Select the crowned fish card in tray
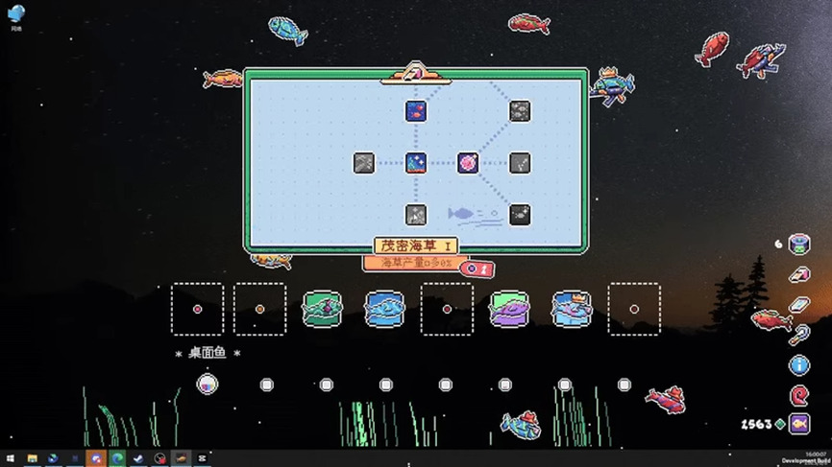 pyautogui.click(x=572, y=310)
